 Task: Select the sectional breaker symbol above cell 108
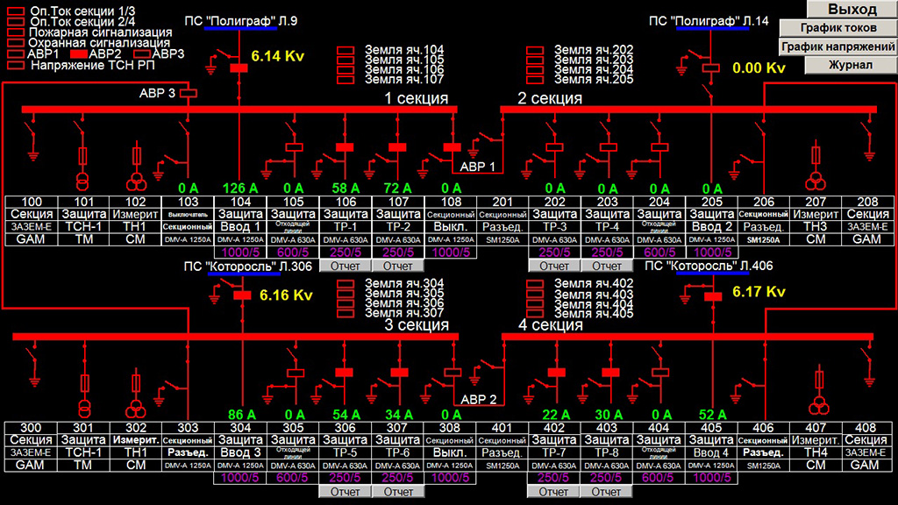coord(452,147)
